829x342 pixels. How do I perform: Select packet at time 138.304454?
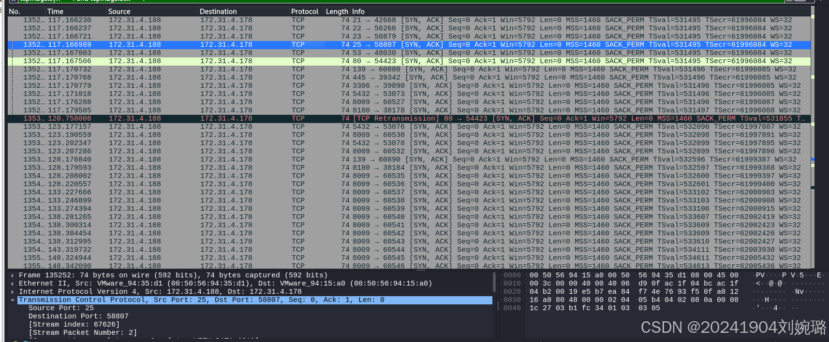[409, 233]
